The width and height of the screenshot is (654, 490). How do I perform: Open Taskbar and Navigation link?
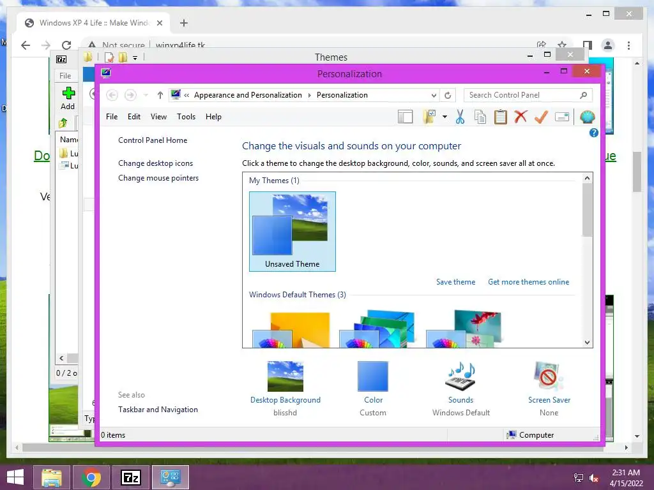(158, 410)
